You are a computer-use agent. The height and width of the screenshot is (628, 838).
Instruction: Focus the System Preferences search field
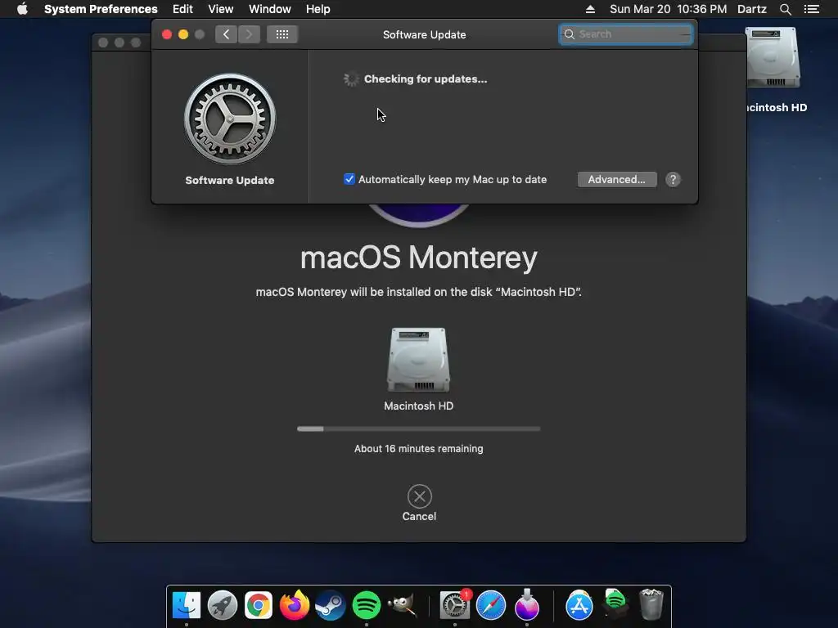pos(626,34)
